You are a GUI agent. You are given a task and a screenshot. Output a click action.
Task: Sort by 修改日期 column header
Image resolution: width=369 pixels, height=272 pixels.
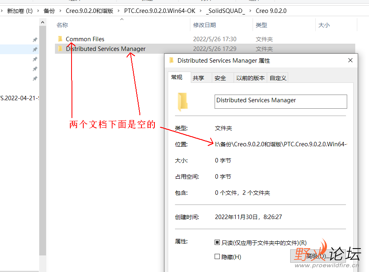pyautogui.click(x=205, y=25)
